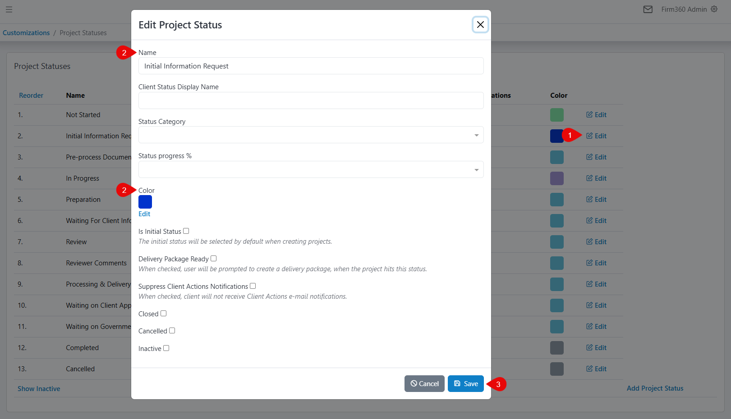The height and width of the screenshot is (419, 731).
Task: Enable the Is Initial Status checkbox
Action: click(186, 231)
